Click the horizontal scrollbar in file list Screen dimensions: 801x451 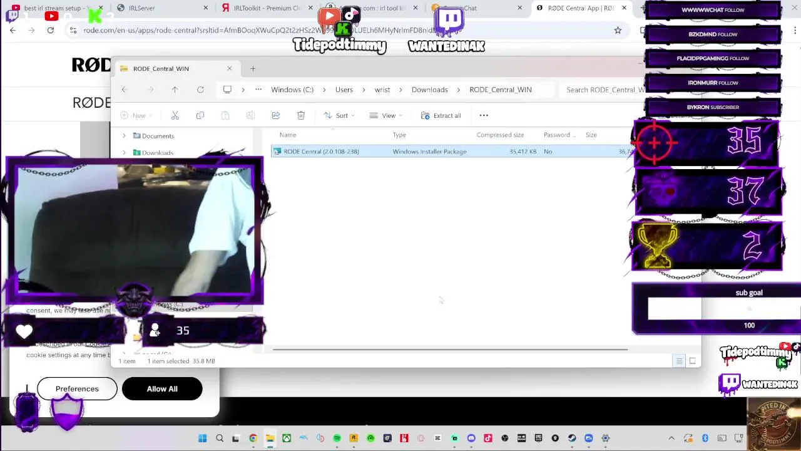coord(450,350)
